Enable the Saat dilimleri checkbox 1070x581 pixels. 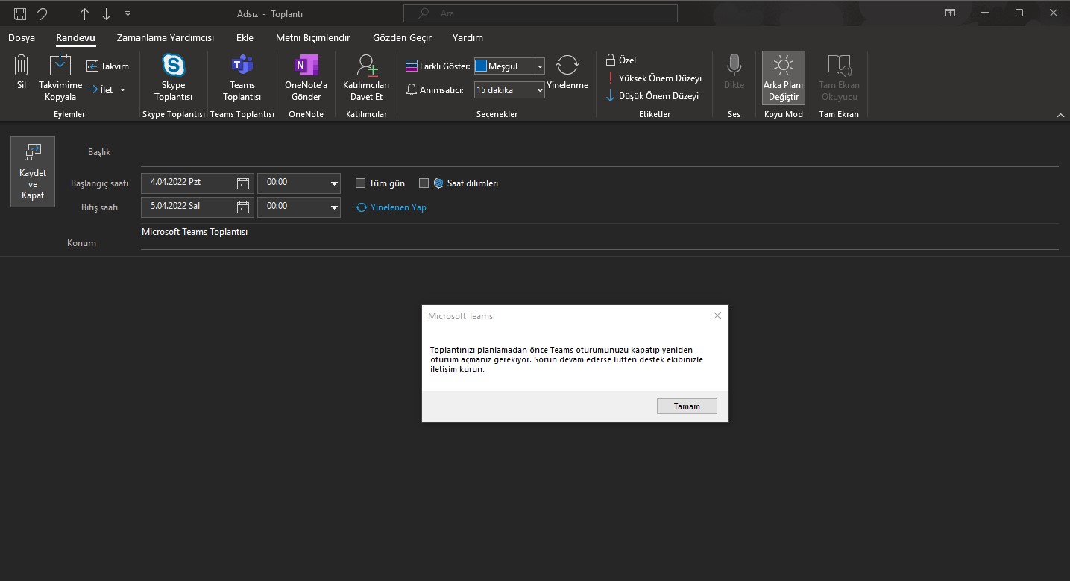tap(424, 183)
